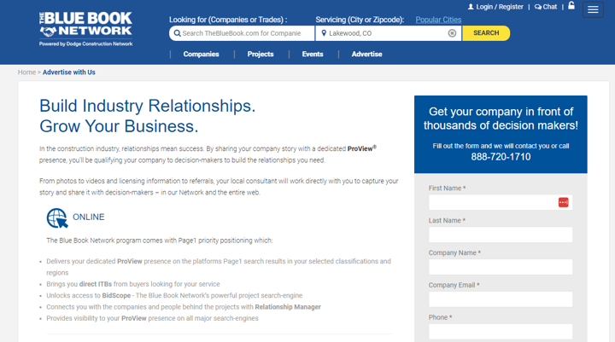Click the 888-720-1710 phone number

501,157
